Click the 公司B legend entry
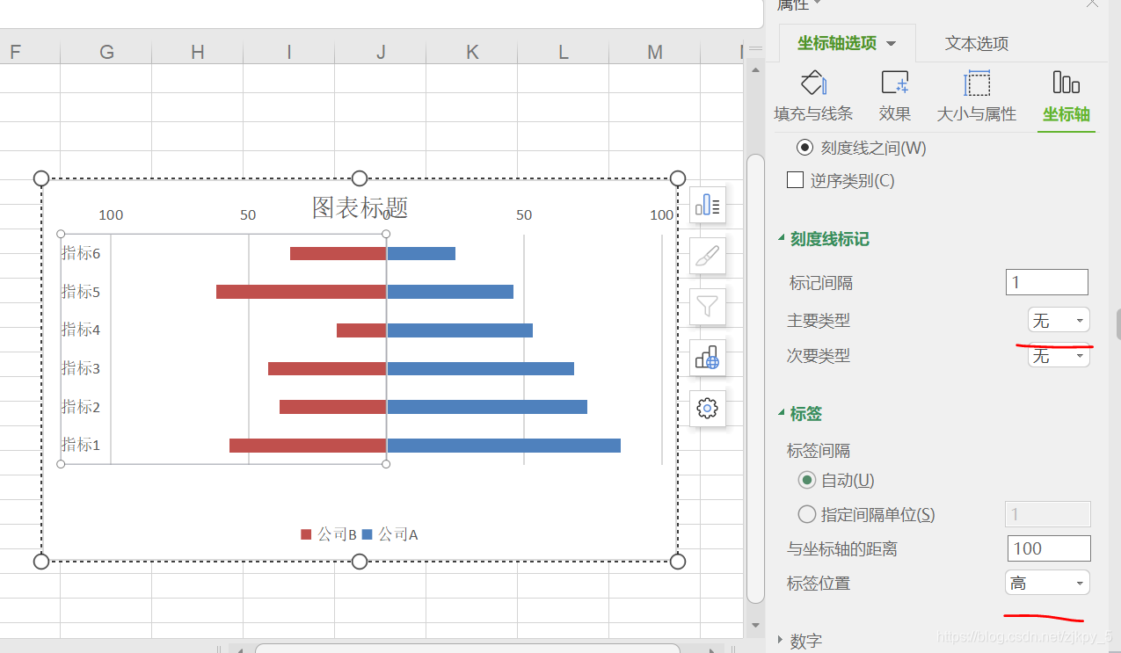The image size is (1121, 653). click(328, 534)
